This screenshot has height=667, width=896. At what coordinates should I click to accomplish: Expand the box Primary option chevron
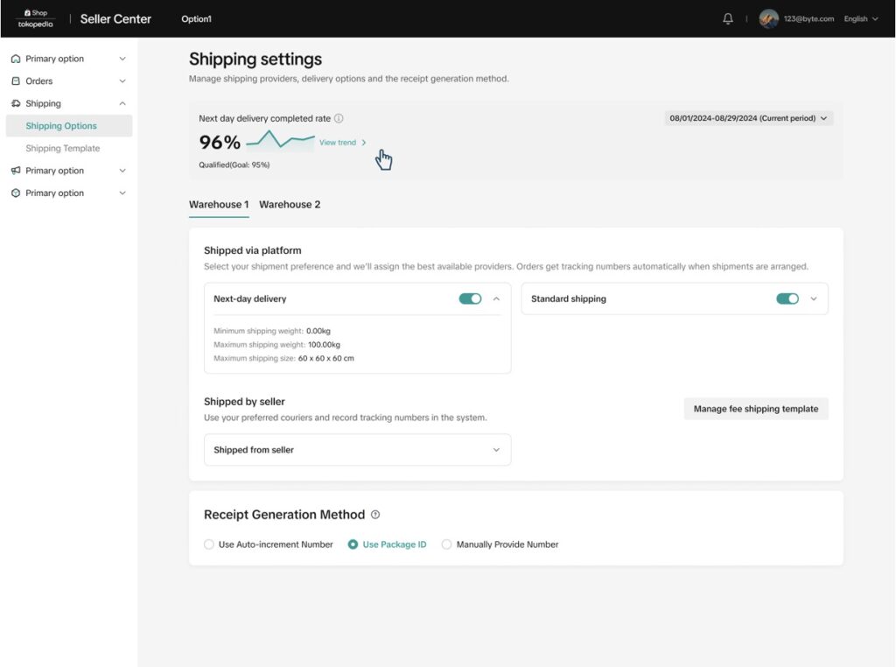(122, 193)
